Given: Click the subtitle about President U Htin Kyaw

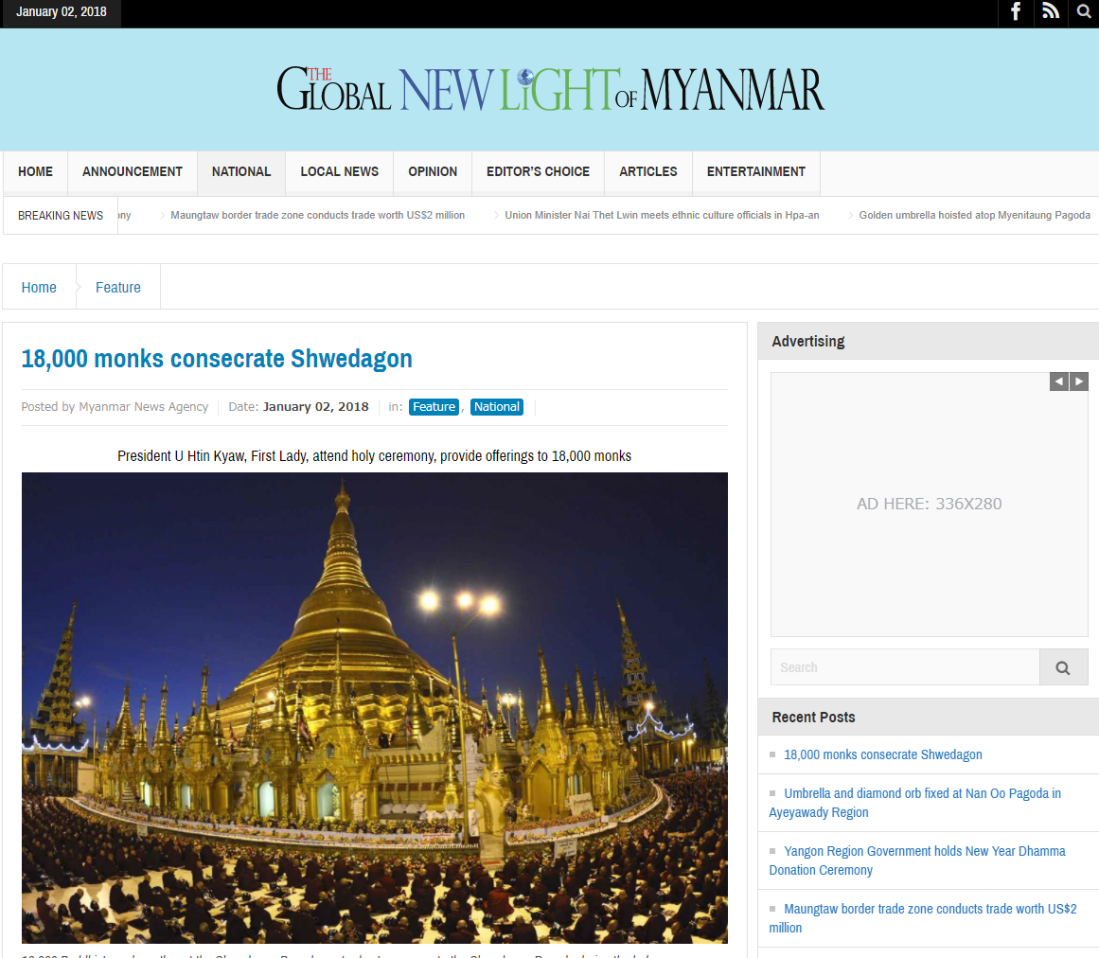Looking at the screenshot, I should pos(374,456).
